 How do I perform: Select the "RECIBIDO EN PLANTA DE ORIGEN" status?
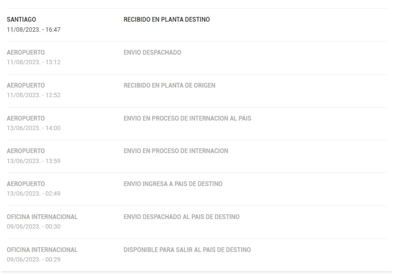click(169, 85)
